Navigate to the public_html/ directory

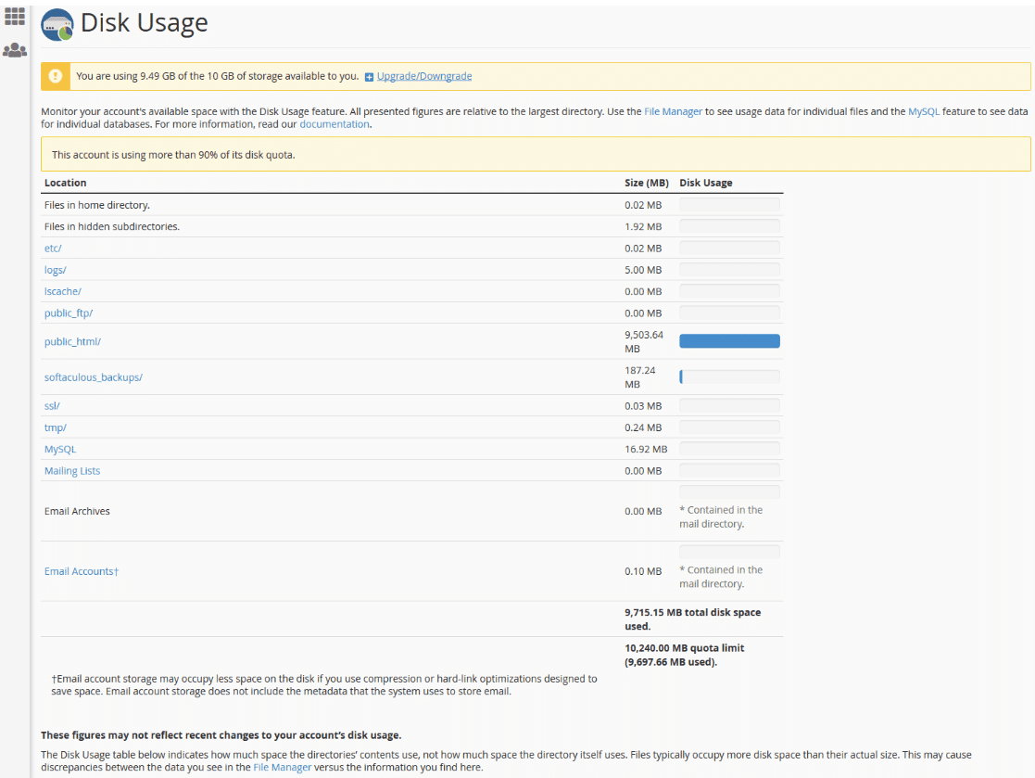(x=72, y=341)
